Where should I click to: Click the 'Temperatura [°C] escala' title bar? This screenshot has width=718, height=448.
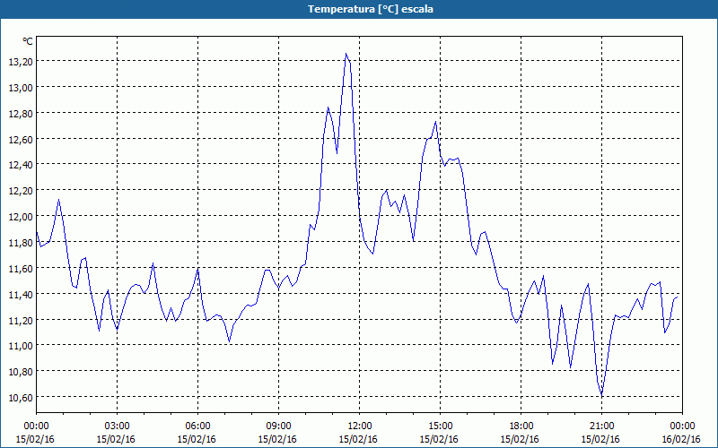(359, 9)
